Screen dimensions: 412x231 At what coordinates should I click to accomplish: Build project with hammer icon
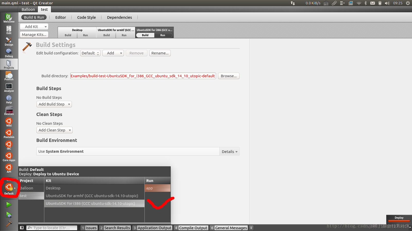click(x=9, y=224)
